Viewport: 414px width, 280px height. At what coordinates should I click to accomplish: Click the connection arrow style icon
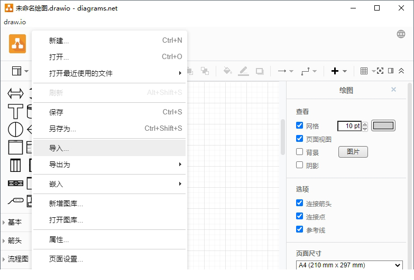[282, 71]
